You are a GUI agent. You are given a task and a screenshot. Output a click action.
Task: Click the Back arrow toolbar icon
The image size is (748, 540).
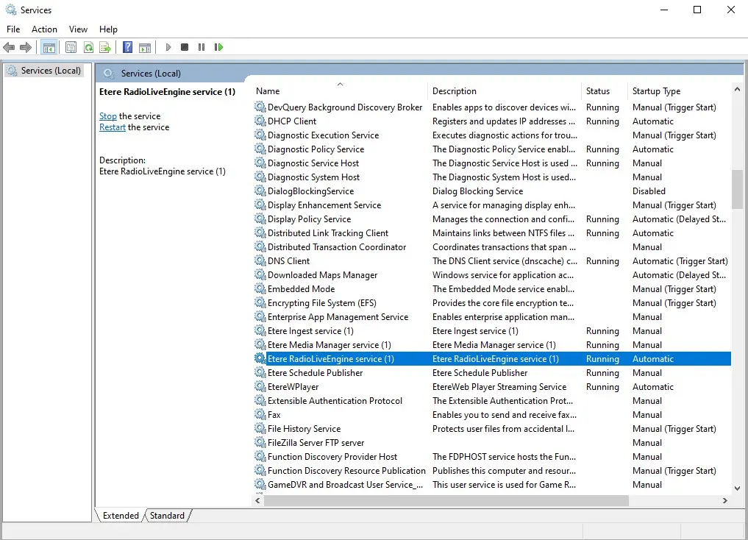(9, 48)
